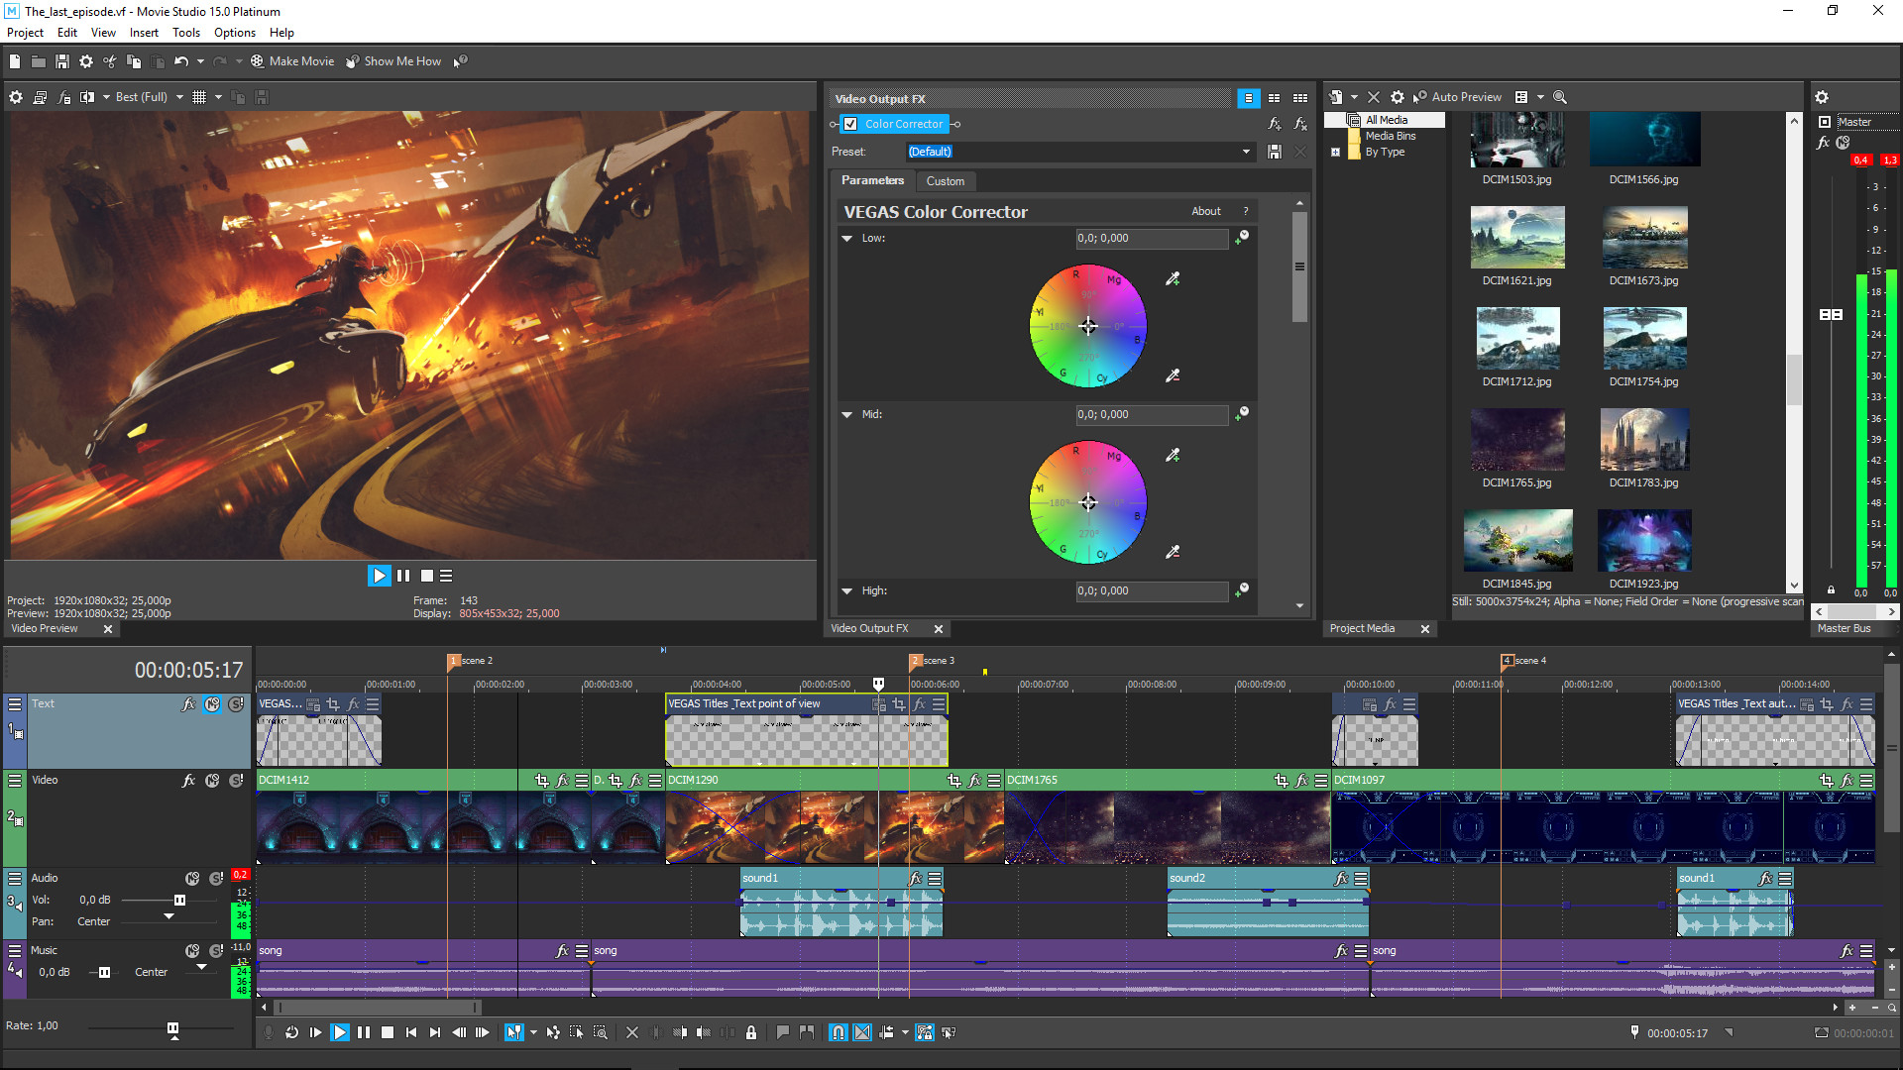
Task: Open the Tools menu
Action: point(186,33)
